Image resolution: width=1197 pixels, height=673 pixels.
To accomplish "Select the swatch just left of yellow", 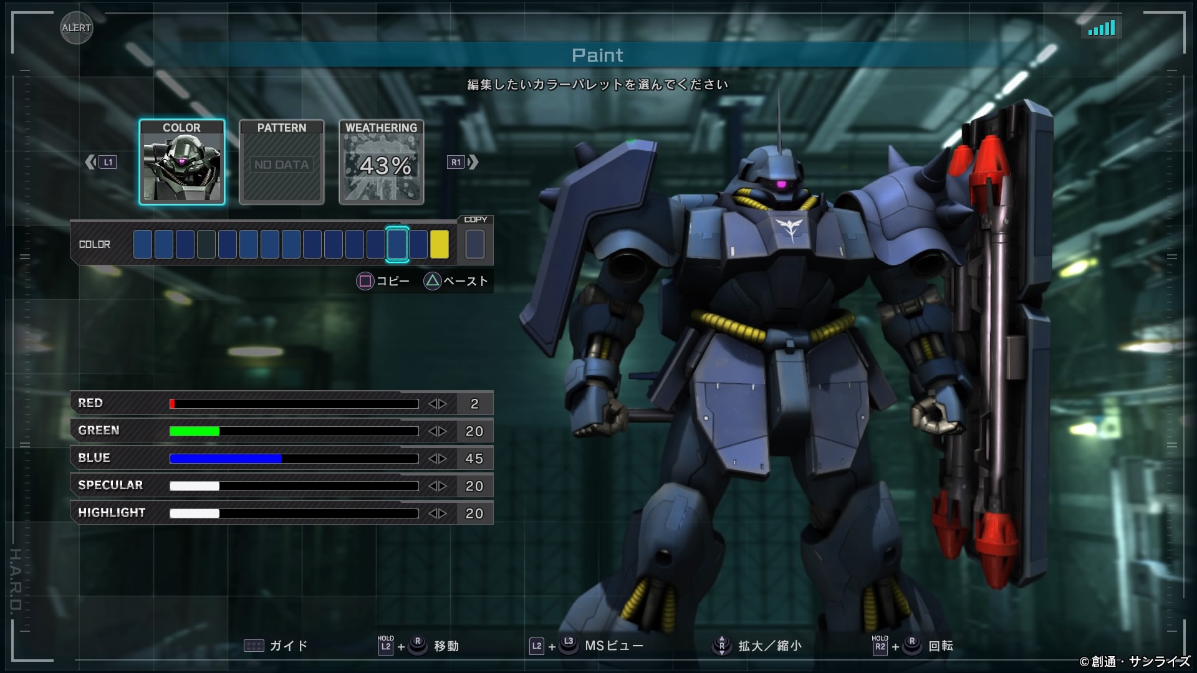I will pos(418,244).
